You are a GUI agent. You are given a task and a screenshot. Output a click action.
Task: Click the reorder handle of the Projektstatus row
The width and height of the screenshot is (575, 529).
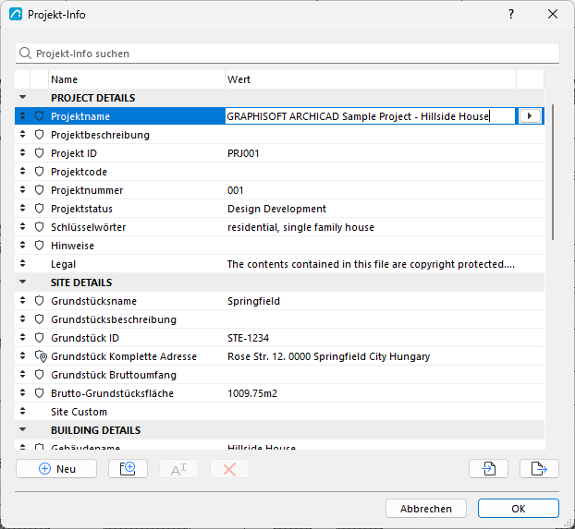(23, 208)
